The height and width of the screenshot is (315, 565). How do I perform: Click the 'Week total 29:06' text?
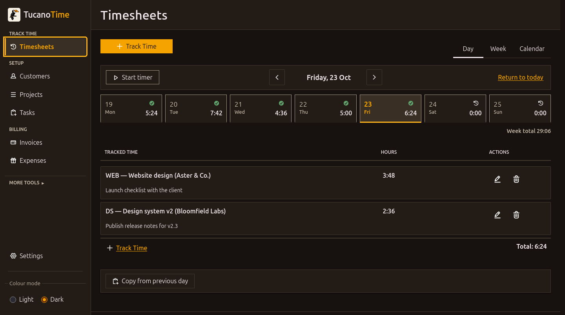pos(529,131)
